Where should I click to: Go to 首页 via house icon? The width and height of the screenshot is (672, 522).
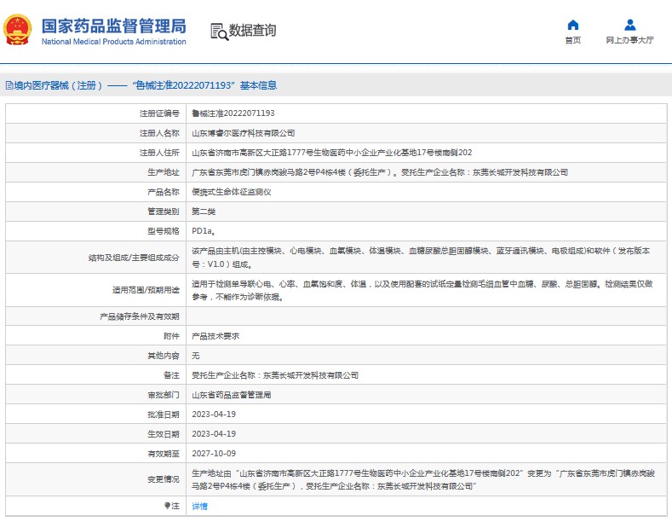(x=573, y=25)
